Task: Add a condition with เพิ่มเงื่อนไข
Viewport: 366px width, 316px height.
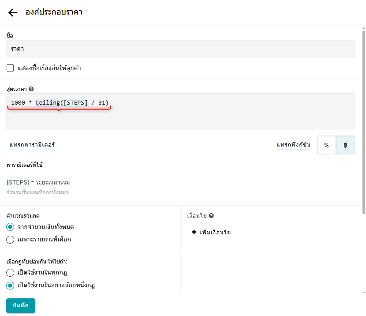Action: coord(212,232)
